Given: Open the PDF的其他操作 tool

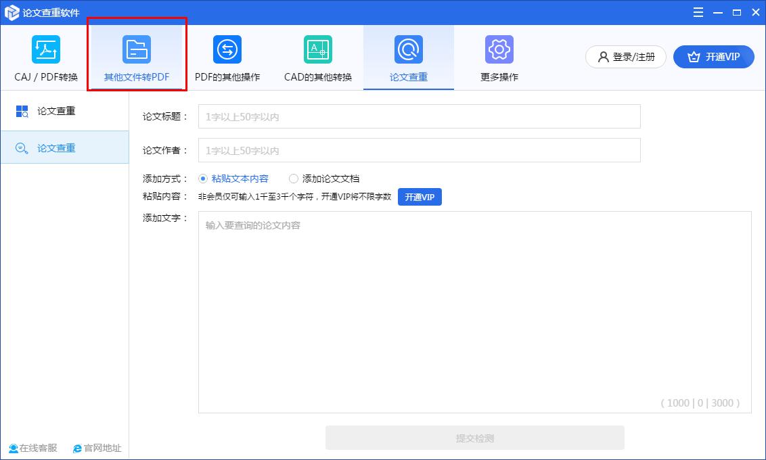Looking at the screenshot, I should 227,57.
